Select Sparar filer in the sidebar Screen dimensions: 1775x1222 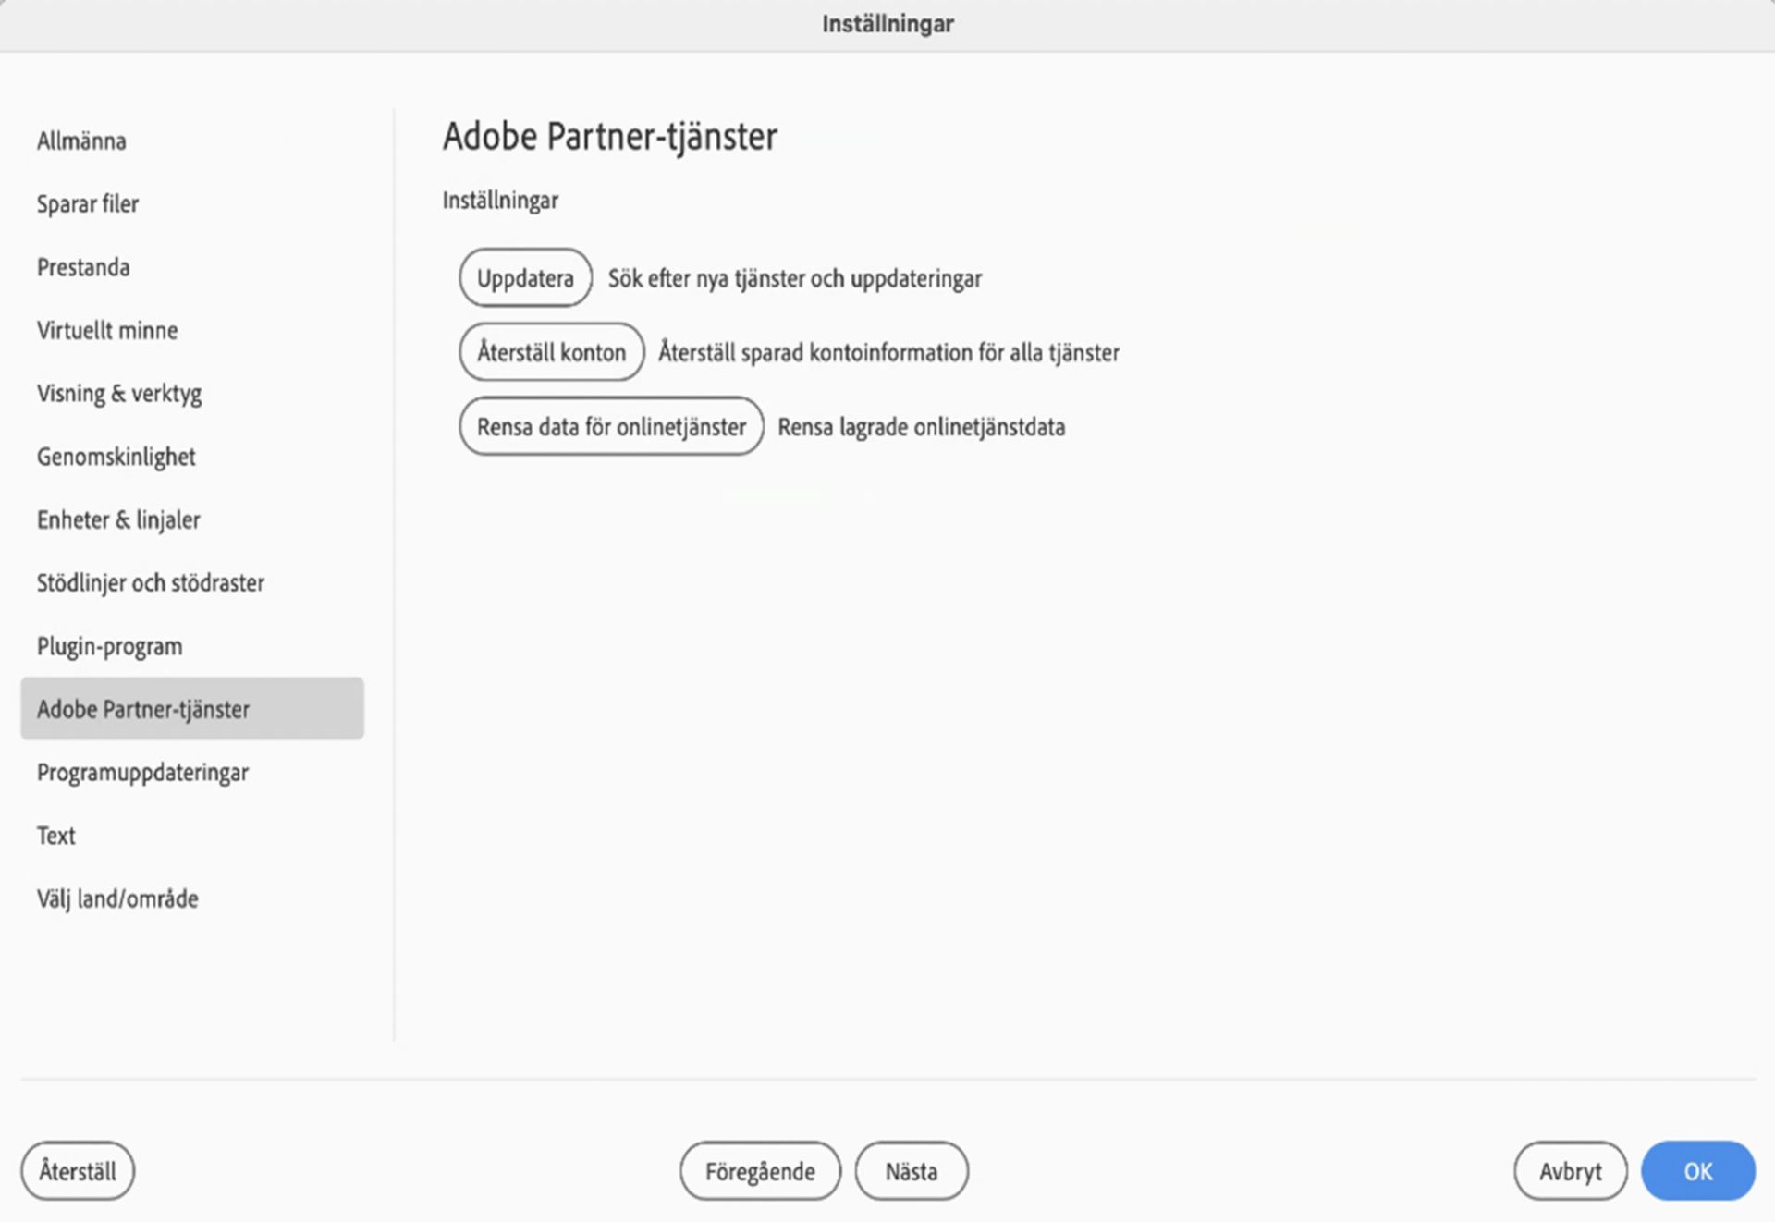click(88, 204)
